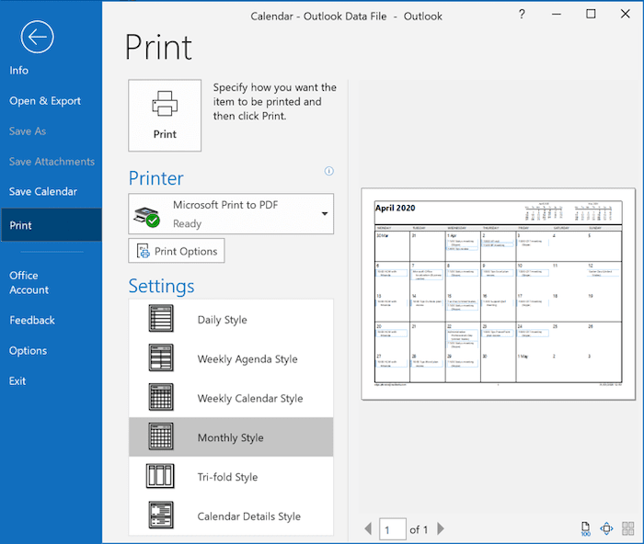Click the Weekly Agenda Style icon
Viewport: 644px width, 544px height.
pyautogui.click(x=161, y=357)
